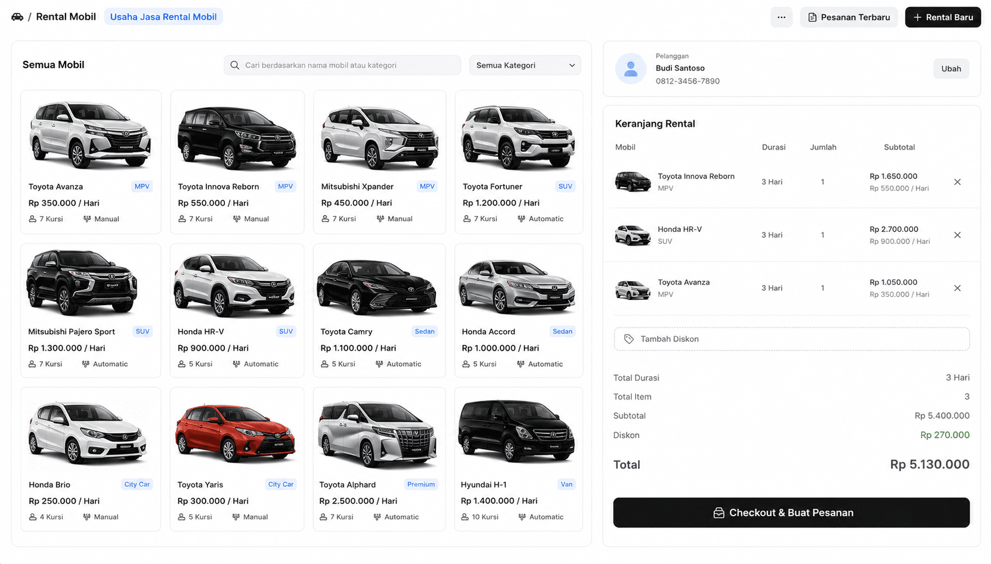Click Sedan tag on Toyota Camry card
The width and height of the screenshot is (991, 564).
click(425, 331)
